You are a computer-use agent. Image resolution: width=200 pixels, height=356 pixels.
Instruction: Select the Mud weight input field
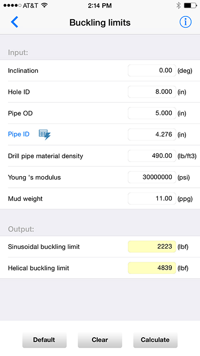tap(152, 199)
